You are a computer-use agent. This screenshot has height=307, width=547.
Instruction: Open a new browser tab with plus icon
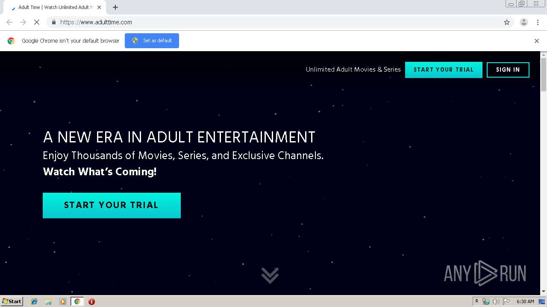click(115, 7)
